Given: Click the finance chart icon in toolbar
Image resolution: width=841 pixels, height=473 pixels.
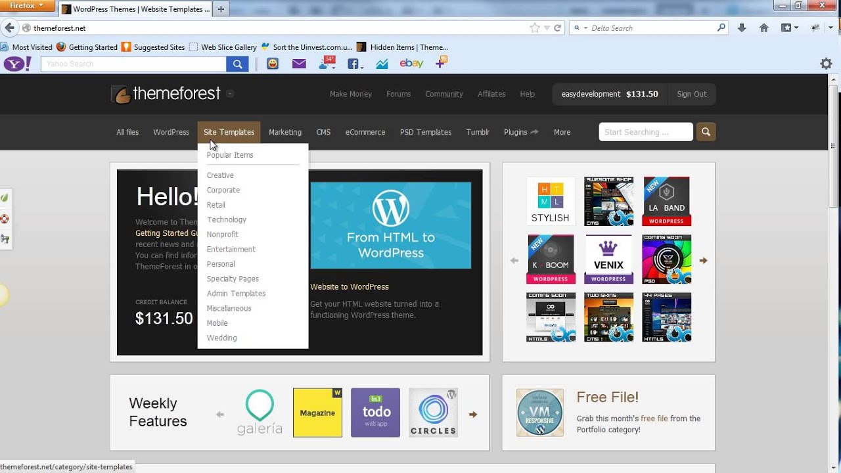Looking at the screenshot, I should (x=382, y=64).
